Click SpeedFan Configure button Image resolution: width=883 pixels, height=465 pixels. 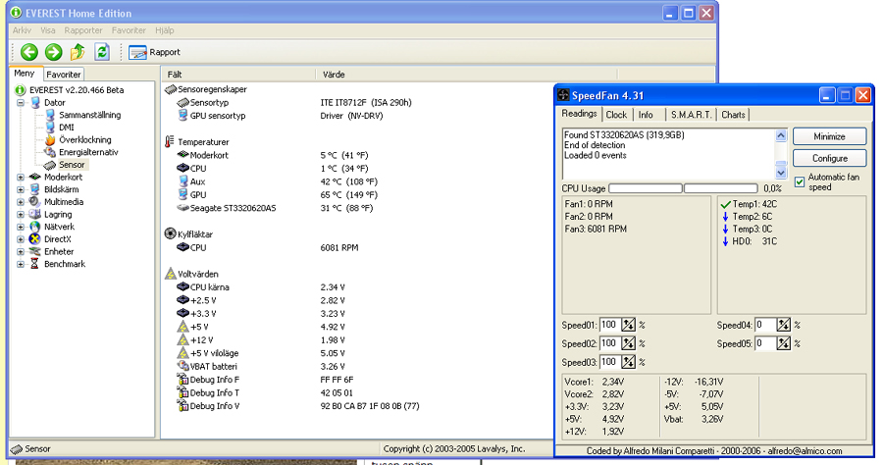coord(829,158)
